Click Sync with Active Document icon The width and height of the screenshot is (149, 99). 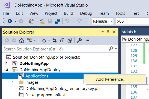pos(55,40)
